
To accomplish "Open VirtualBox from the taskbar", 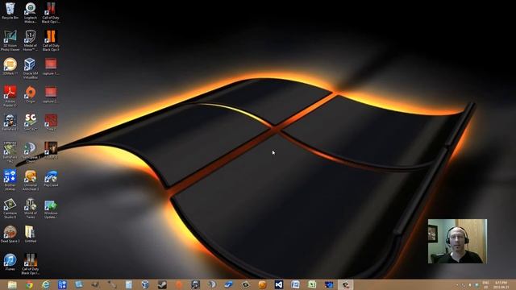I will click(x=145, y=284).
